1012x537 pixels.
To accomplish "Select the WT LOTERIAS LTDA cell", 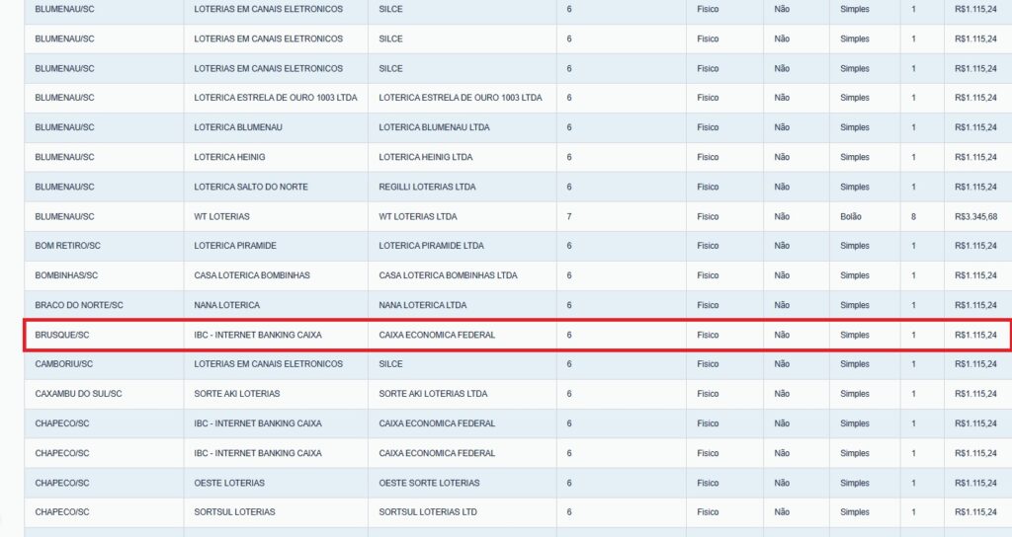I will pyautogui.click(x=418, y=216).
